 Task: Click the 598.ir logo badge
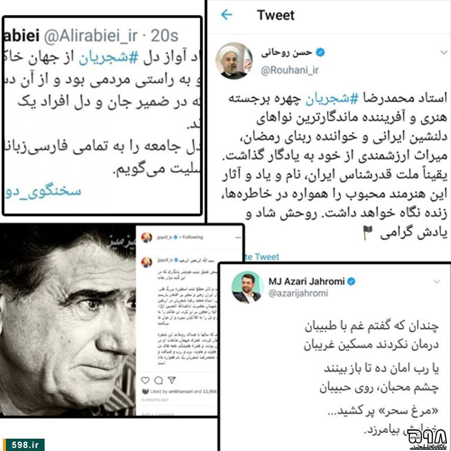[24, 445]
